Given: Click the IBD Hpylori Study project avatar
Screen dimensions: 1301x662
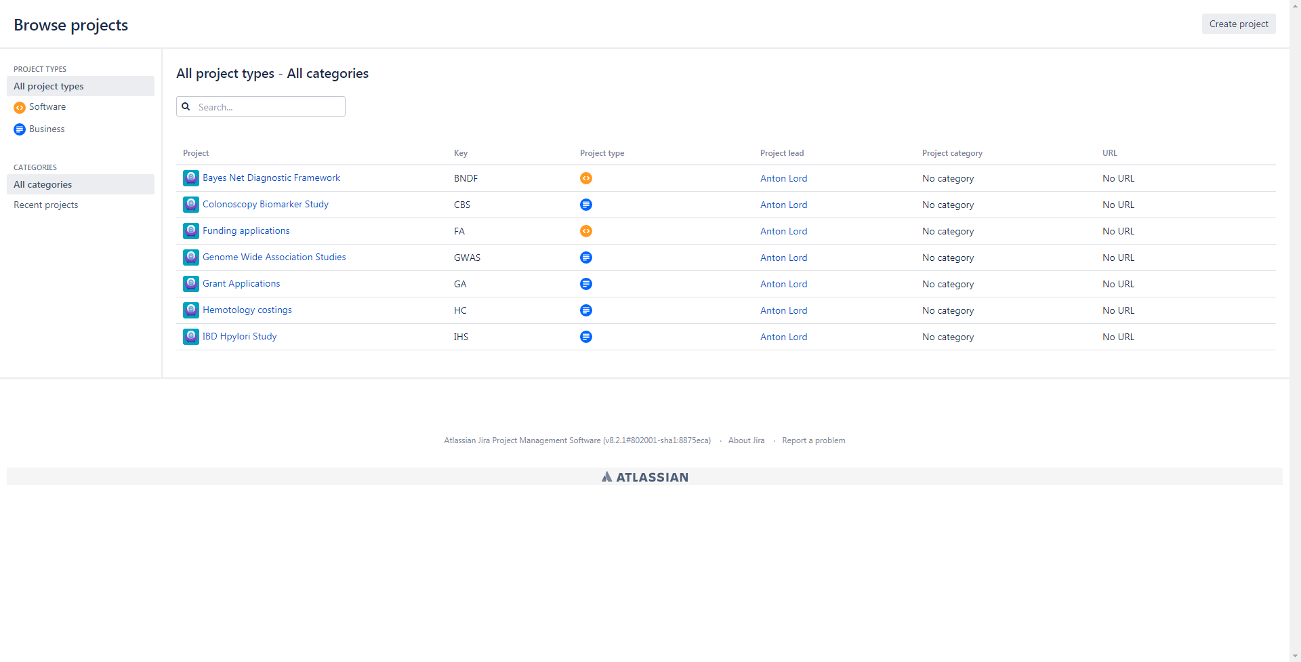Looking at the screenshot, I should [191, 337].
